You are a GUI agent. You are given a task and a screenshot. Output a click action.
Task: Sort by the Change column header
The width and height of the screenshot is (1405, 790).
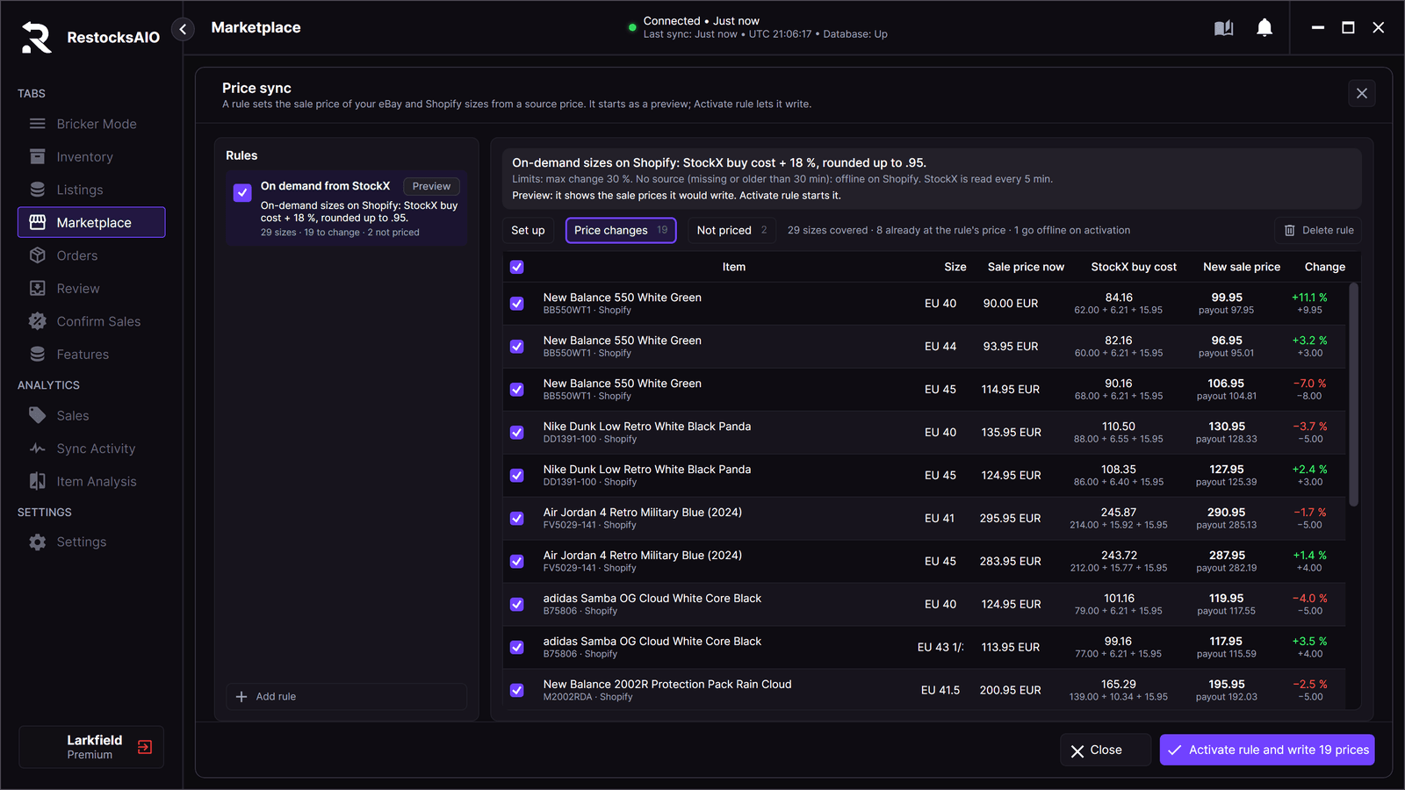(x=1324, y=267)
